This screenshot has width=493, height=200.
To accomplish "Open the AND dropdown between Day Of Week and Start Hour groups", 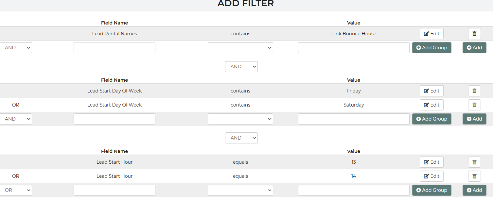I will (x=241, y=138).
